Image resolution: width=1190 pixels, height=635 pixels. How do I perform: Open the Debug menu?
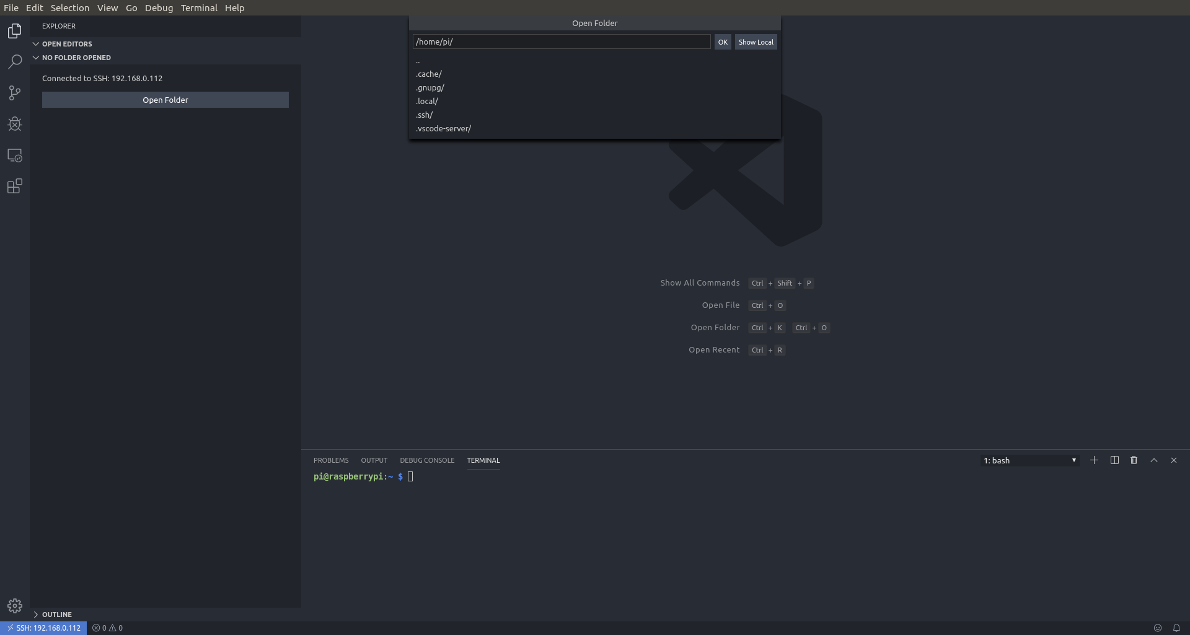tap(159, 7)
